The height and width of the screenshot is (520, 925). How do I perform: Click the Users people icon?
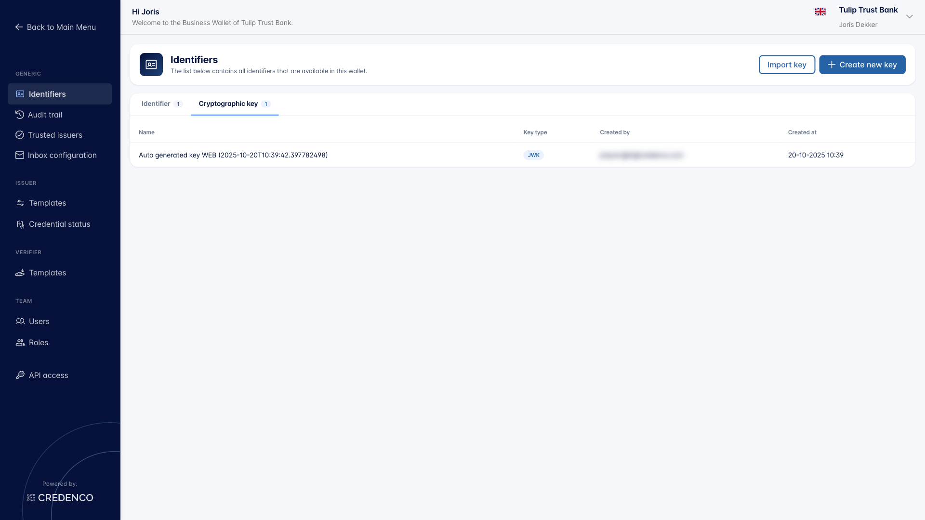coord(20,322)
